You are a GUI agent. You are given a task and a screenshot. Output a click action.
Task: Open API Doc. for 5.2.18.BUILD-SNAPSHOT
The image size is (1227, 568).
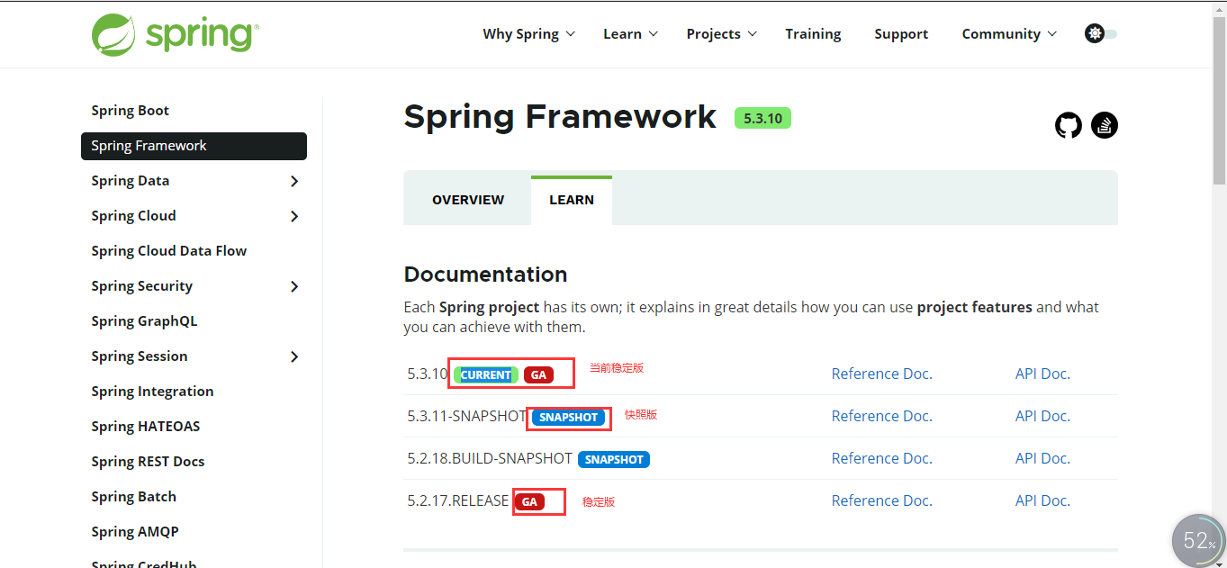1042,458
